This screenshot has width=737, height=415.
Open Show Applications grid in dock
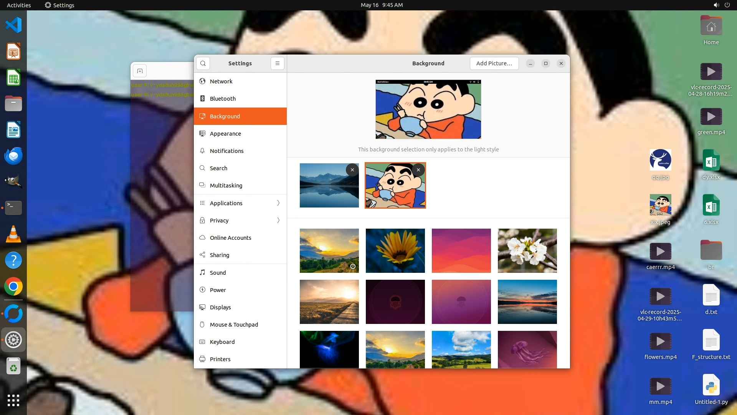13,400
